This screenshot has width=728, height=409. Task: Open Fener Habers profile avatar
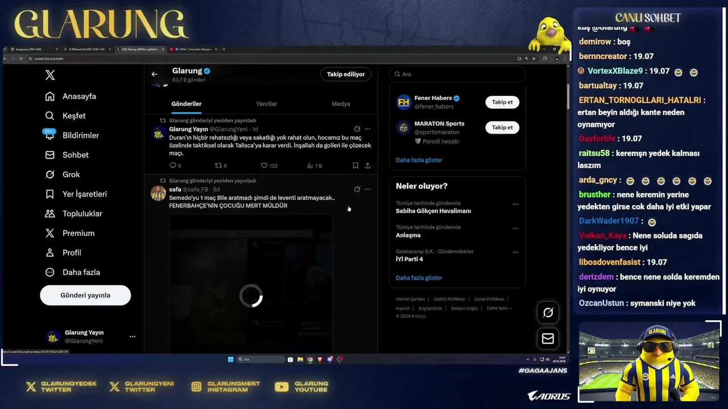point(403,102)
